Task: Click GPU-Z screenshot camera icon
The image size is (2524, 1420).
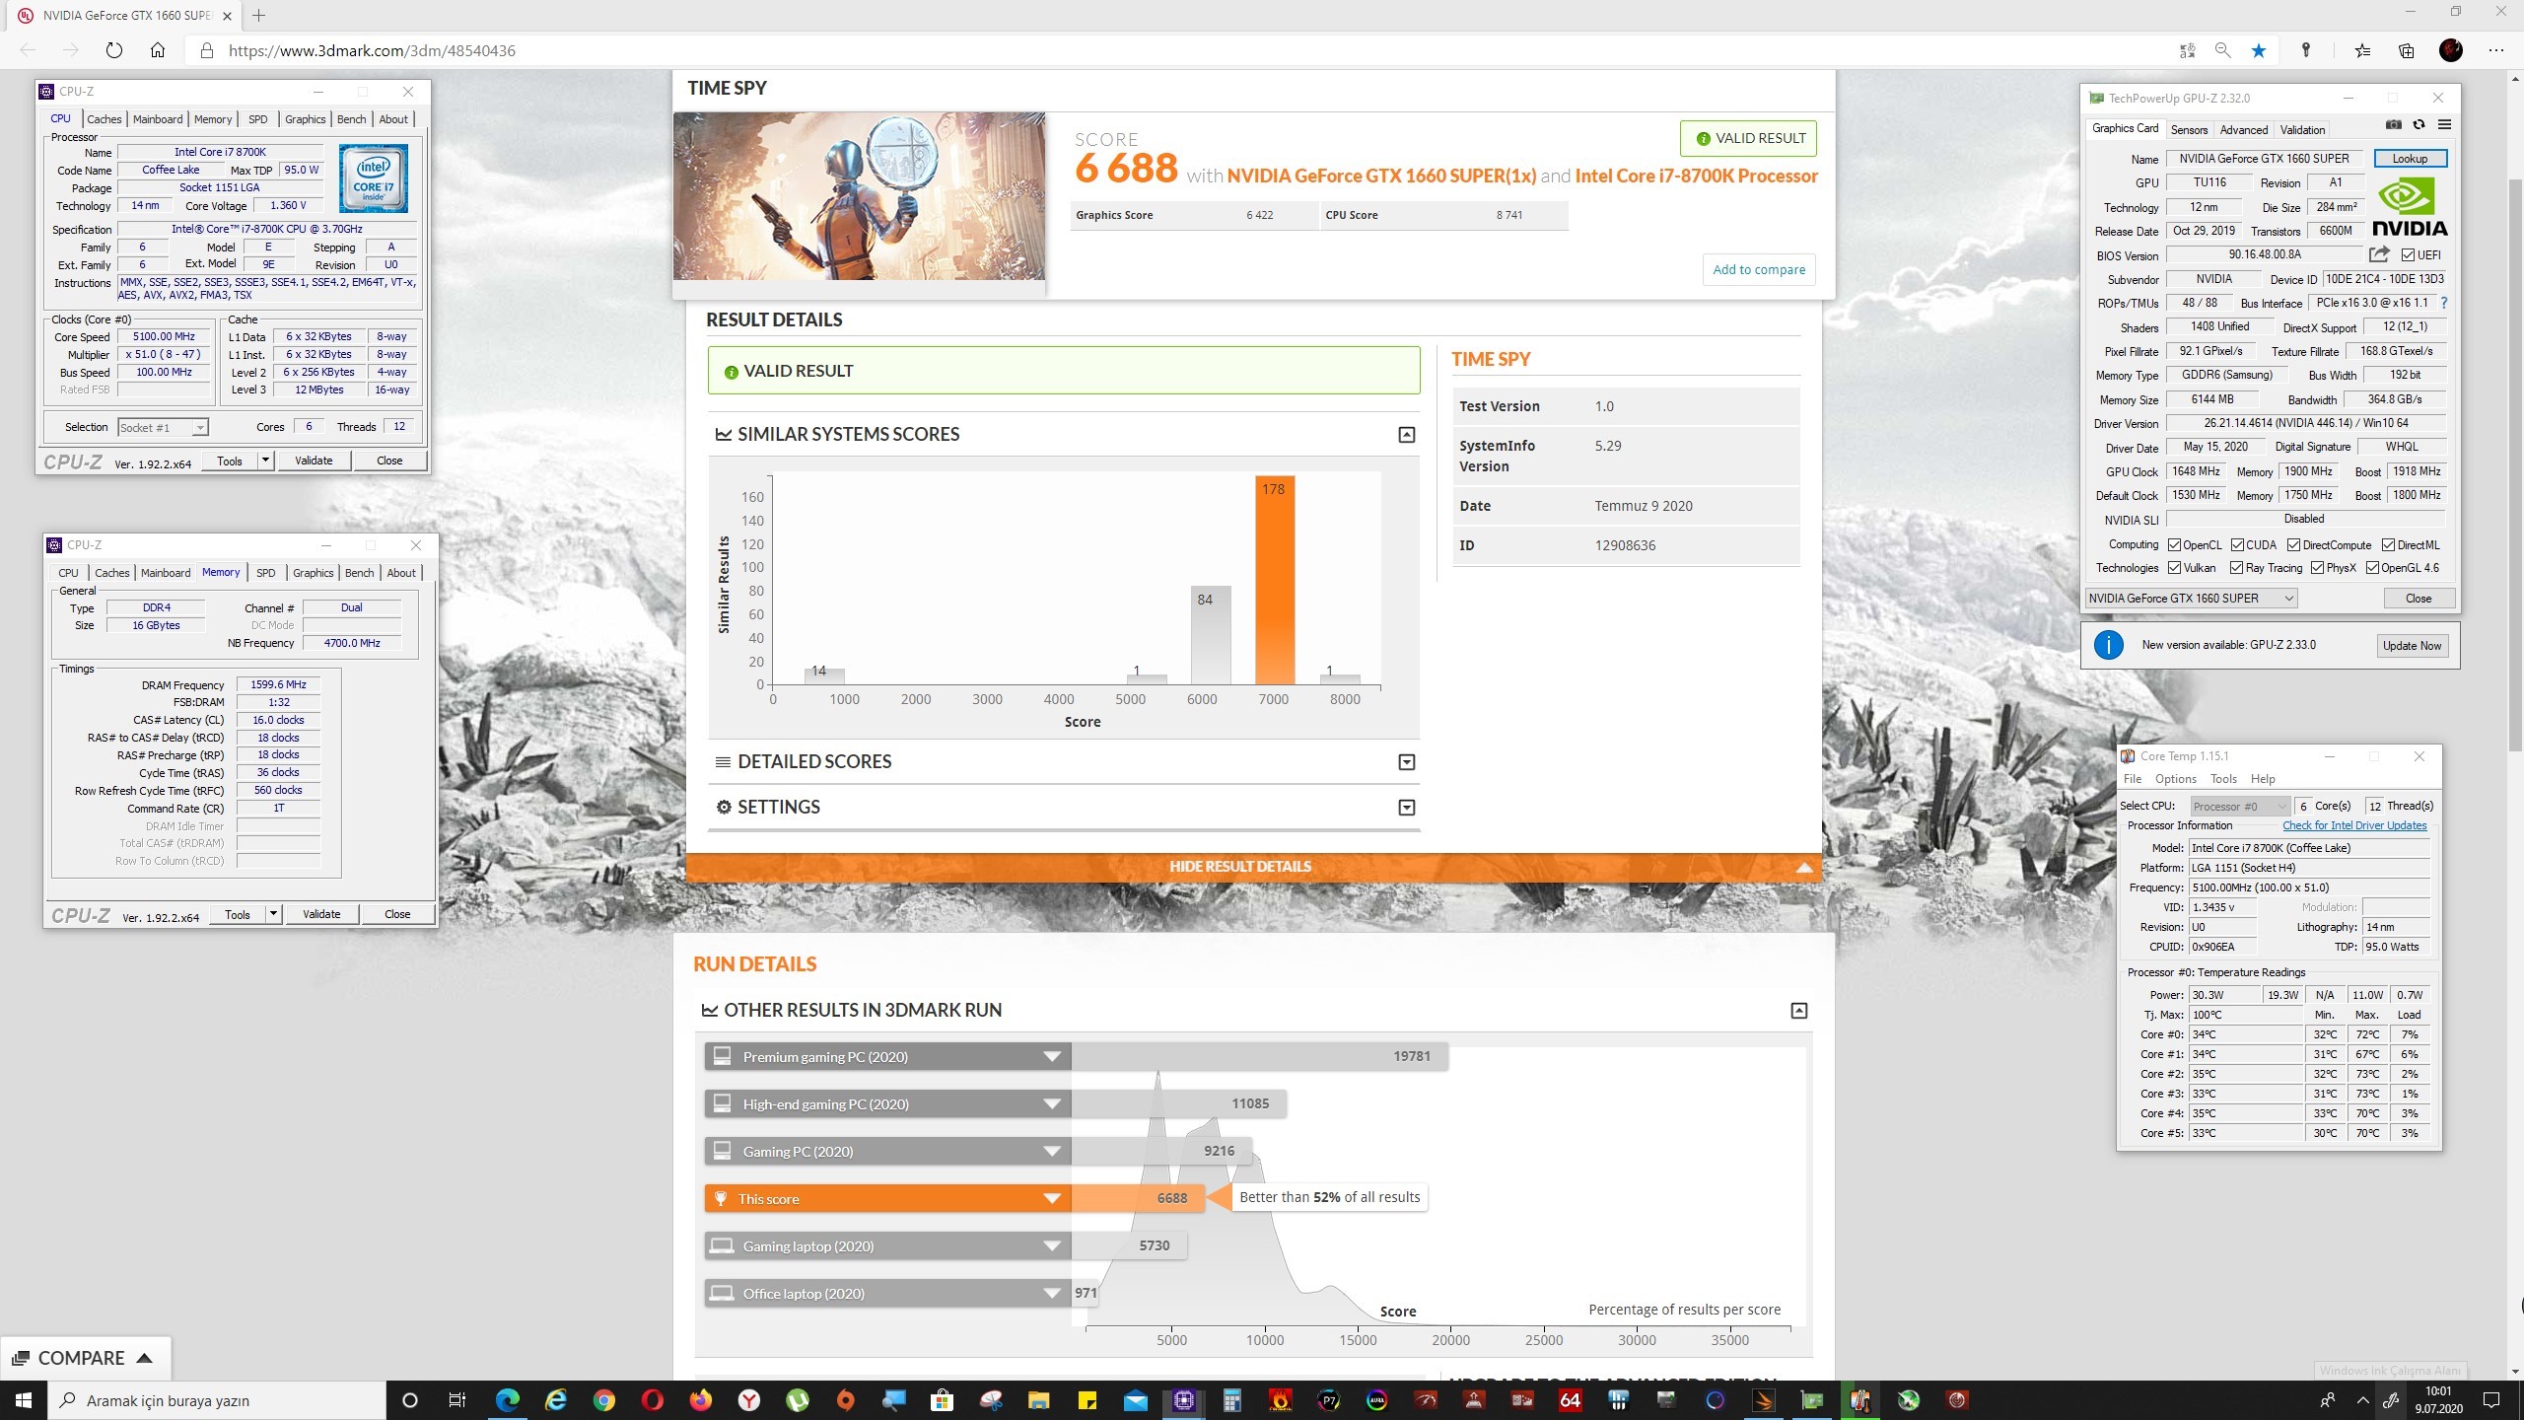Action: click(2393, 125)
